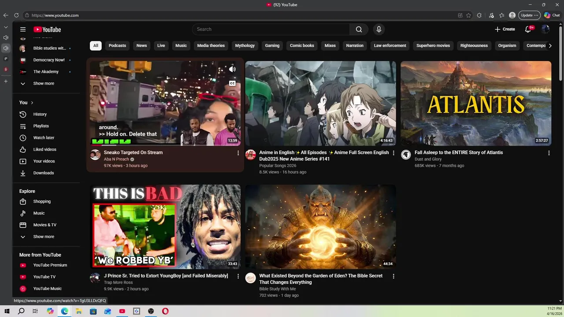Select the Superhero movies chip
This screenshot has width=564, height=317.
[x=433, y=45]
